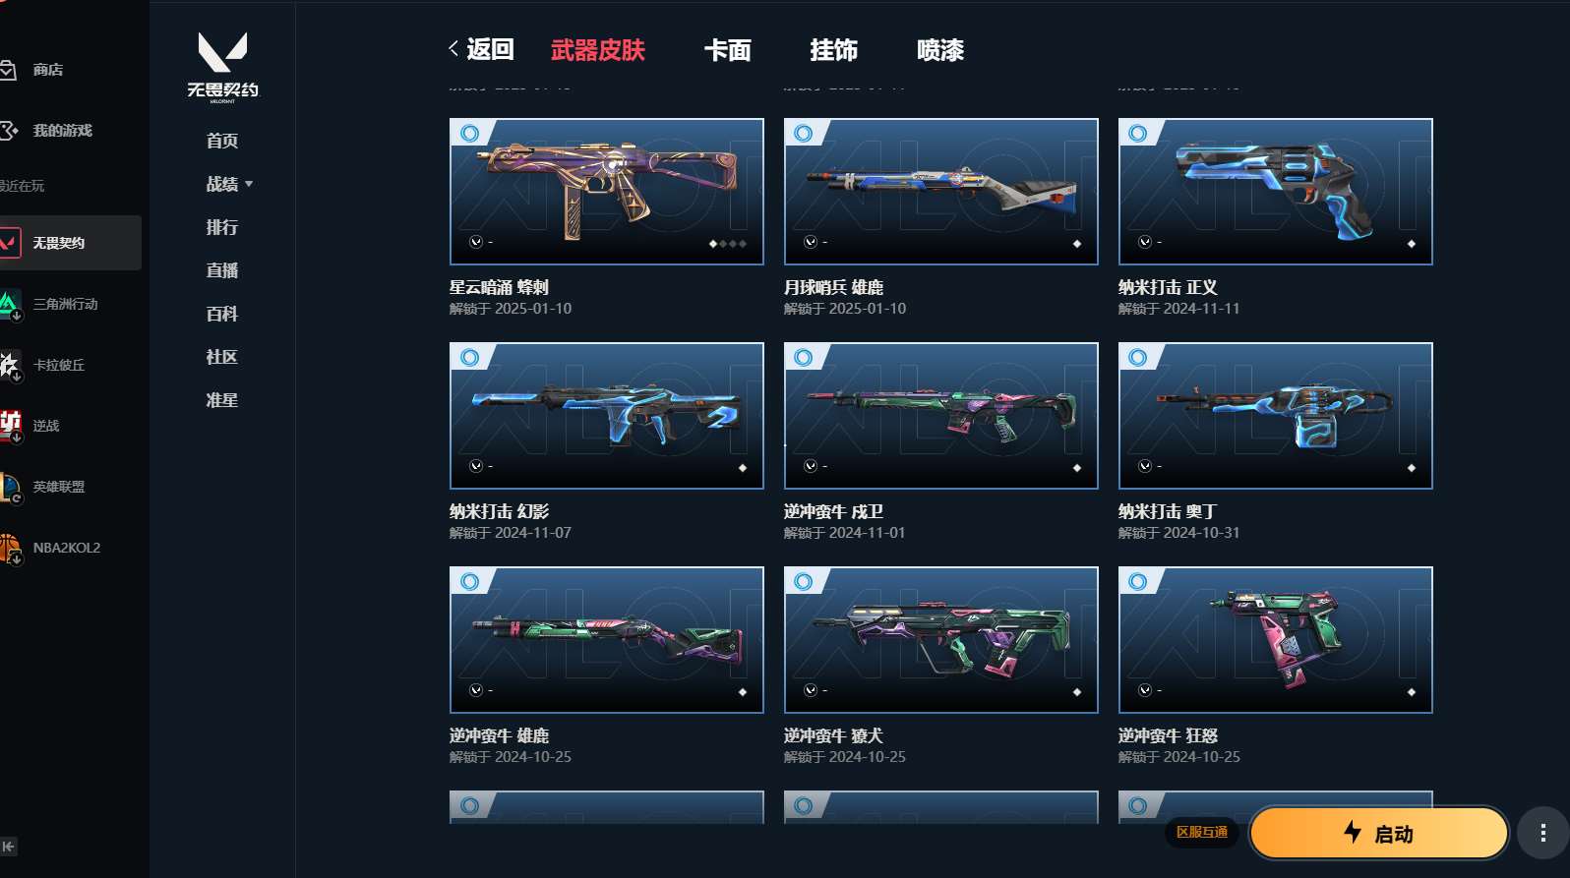Click the 无畏契约 Valorant logo
Viewport: 1570px width, 878px height.
click(x=222, y=66)
